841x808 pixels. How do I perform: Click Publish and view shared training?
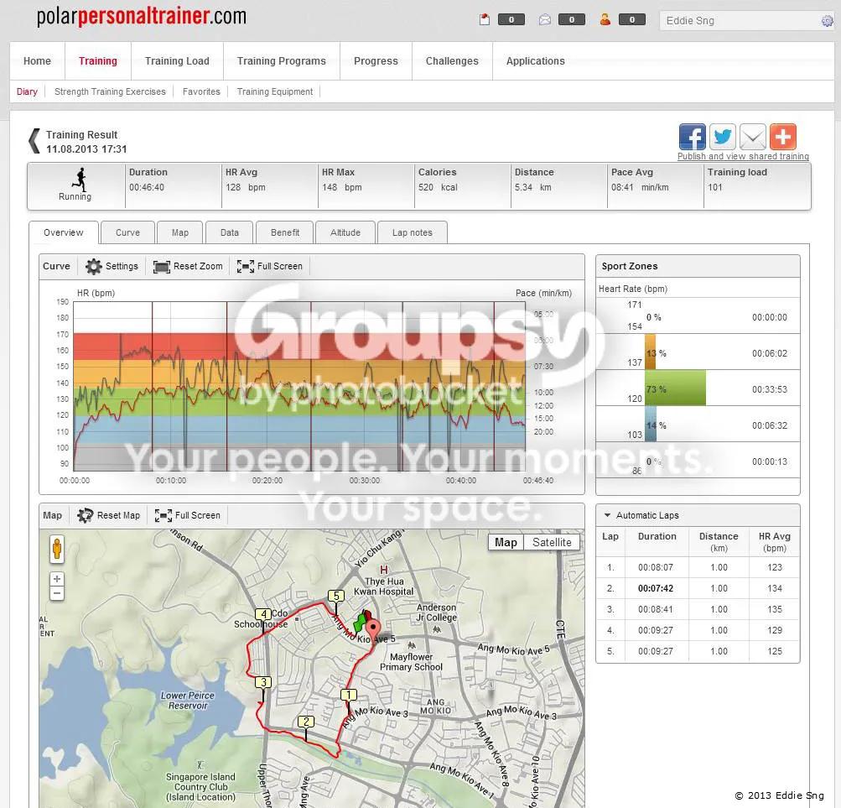(x=743, y=156)
